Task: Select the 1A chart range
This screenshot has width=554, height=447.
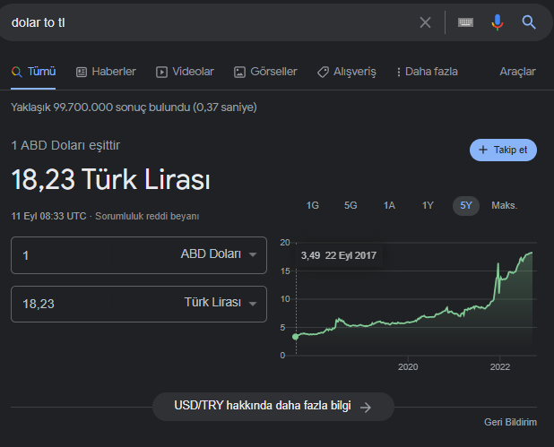Action: pyautogui.click(x=389, y=205)
